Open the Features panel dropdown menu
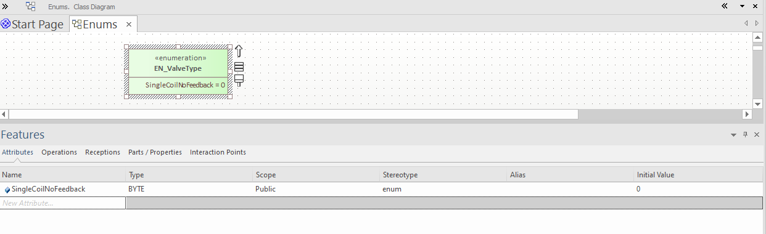Viewport: 766px width, 234px height. pyautogui.click(x=733, y=135)
